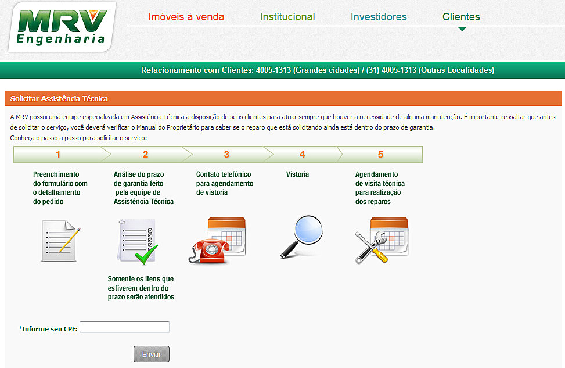Open the Imóveis à venda menu
565x368 pixels.
186,17
